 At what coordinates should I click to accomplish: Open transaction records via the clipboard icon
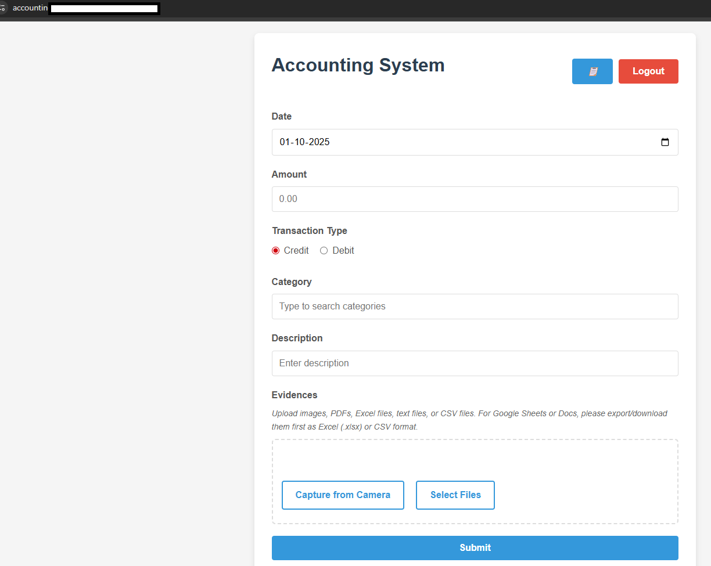(x=592, y=71)
